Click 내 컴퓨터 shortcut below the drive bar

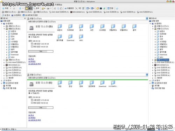16,15
